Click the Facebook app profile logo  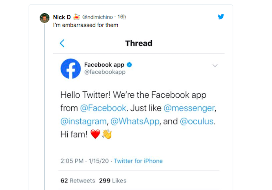click(x=71, y=68)
